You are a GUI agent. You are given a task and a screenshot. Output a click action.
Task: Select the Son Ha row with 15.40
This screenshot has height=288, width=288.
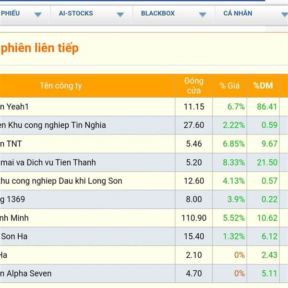pos(140,236)
